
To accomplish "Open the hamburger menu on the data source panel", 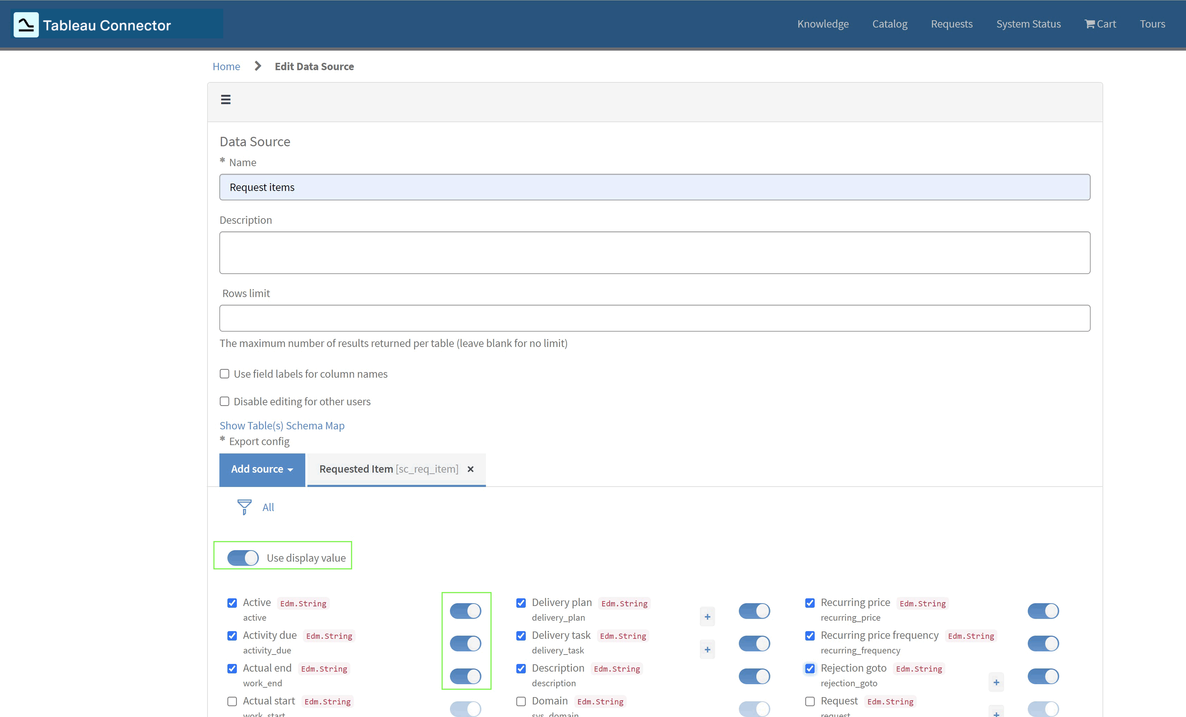I will pyautogui.click(x=226, y=99).
